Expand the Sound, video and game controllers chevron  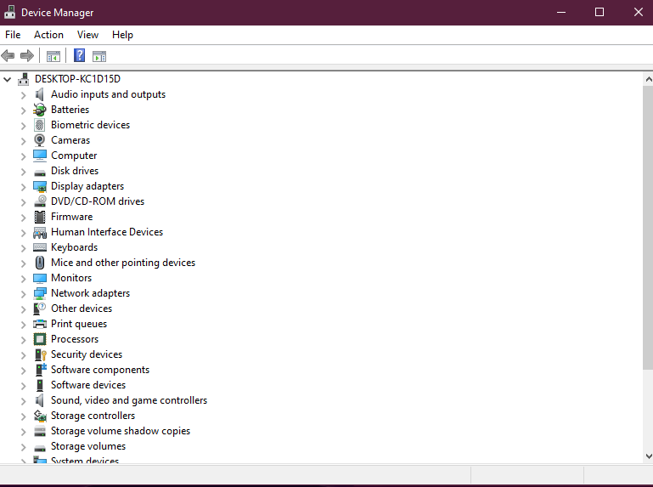[x=23, y=401]
